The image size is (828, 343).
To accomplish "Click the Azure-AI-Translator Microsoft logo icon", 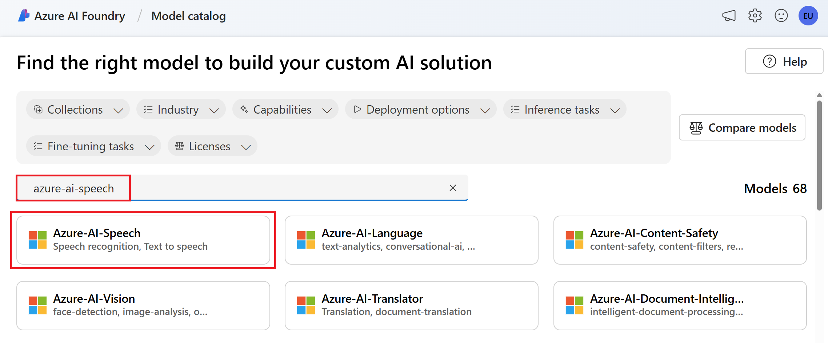I will click(x=306, y=305).
